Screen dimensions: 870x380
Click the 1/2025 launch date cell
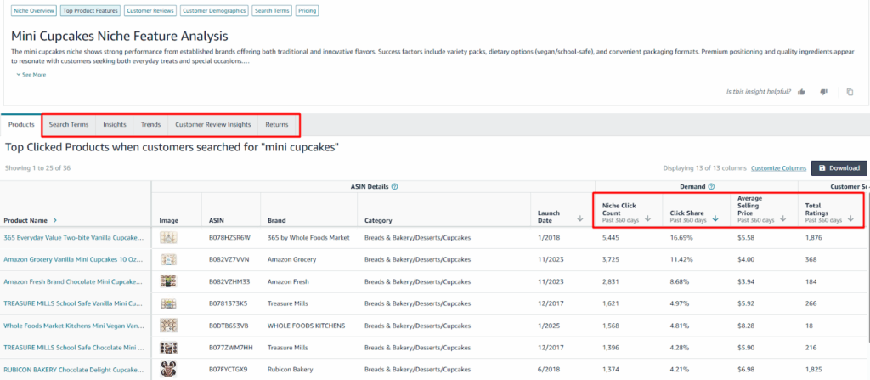click(x=548, y=326)
